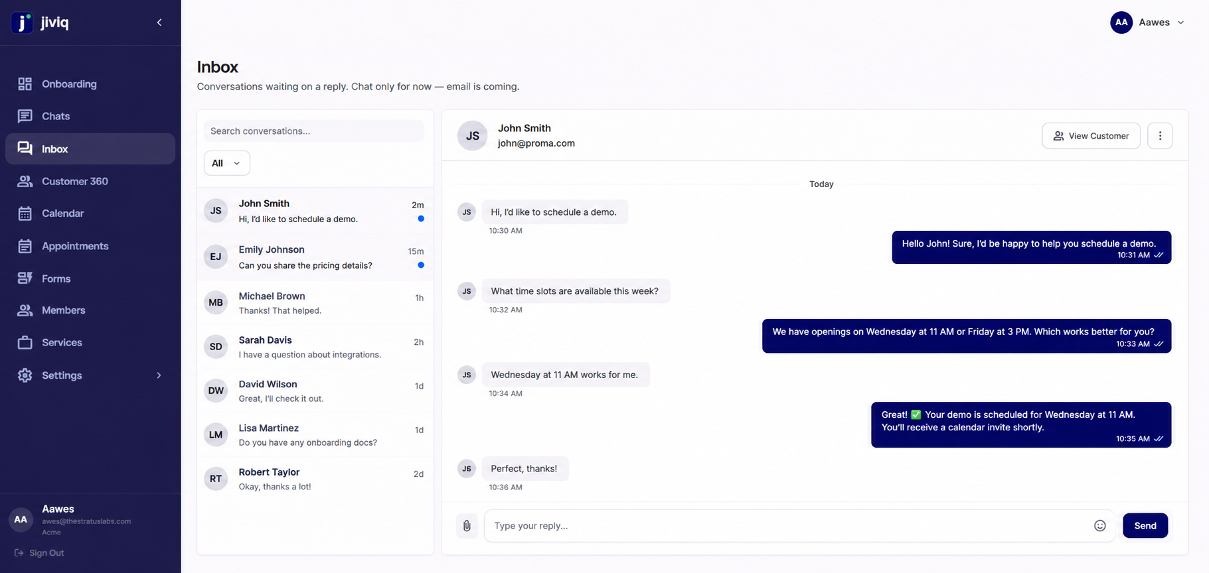Click Sign Out link
The image size is (1209, 573).
click(39, 553)
